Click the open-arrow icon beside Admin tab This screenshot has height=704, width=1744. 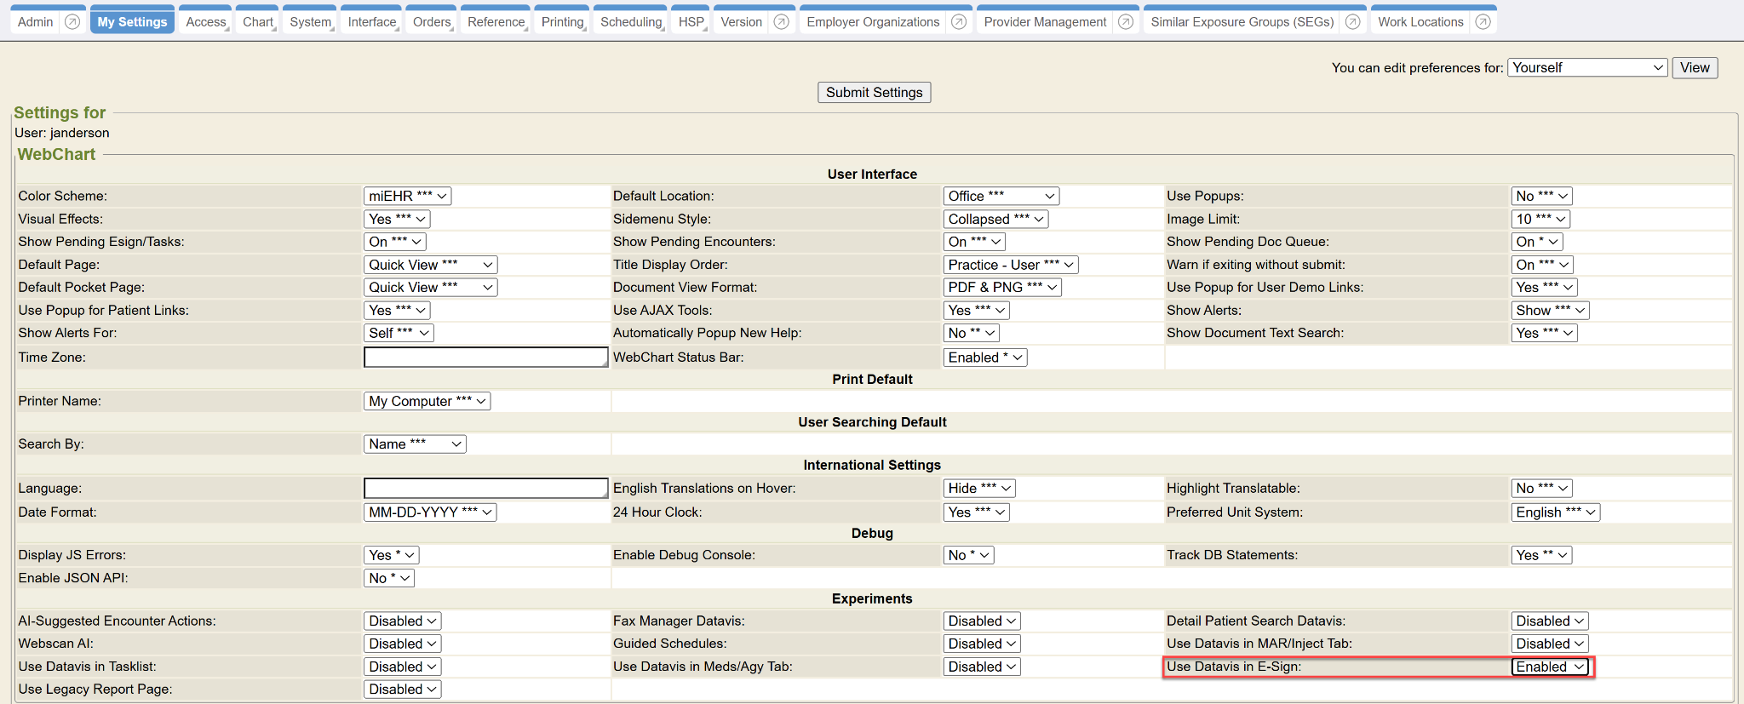point(72,22)
